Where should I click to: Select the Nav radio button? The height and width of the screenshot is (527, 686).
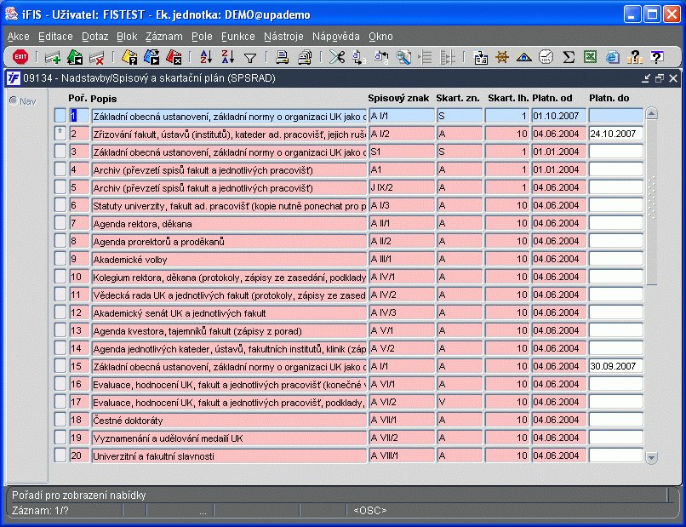click(14, 101)
